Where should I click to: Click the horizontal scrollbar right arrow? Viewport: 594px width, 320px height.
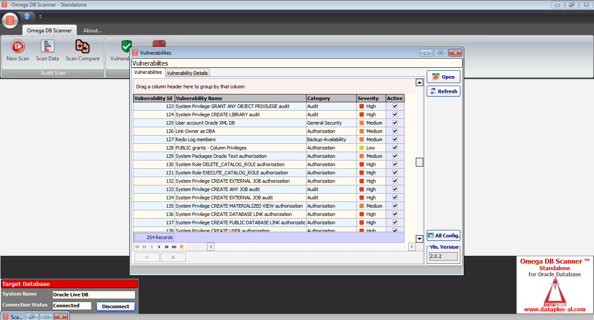[x=411, y=247]
